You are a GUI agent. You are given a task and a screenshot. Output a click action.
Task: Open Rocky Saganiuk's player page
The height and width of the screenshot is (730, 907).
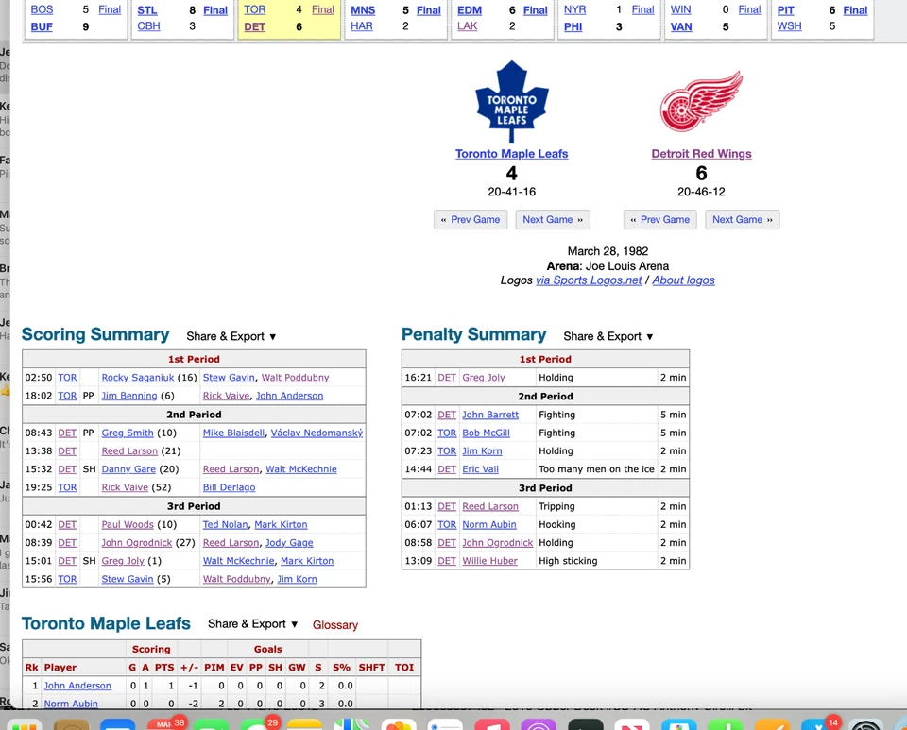pyautogui.click(x=138, y=378)
